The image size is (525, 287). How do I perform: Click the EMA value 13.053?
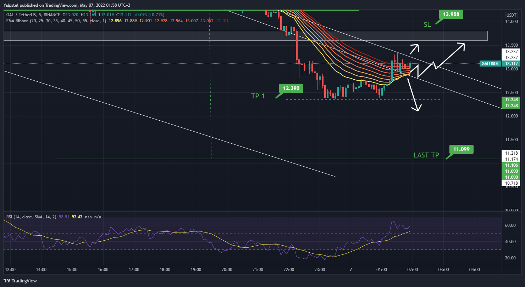(x=207, y=21)
